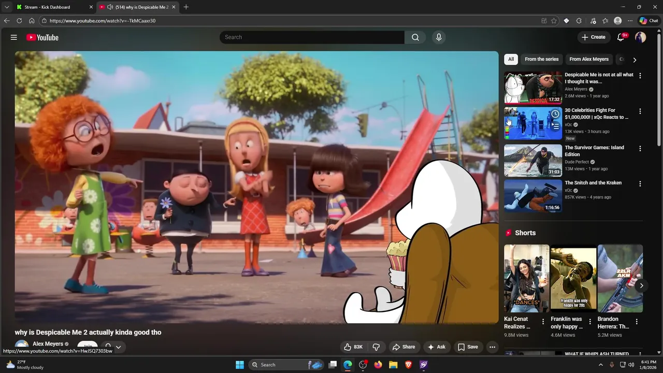Add this page to favorites star
663x373 pixels.
pyautogui.click(x=554, y=21)
